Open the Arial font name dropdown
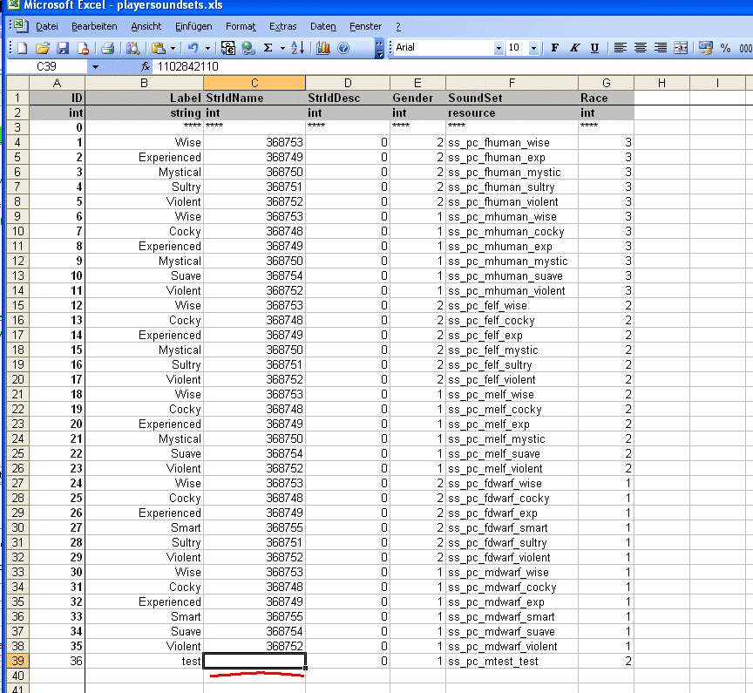The height and width of the screenshot is (693, 753). [499, 48]
